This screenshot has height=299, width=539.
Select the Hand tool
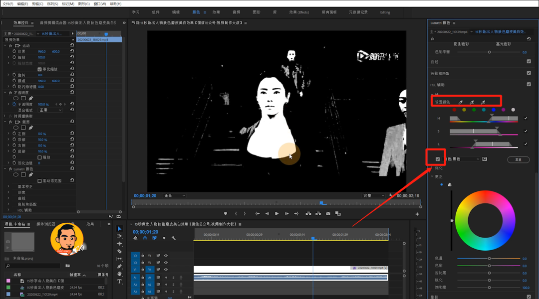tap(119, 274)
